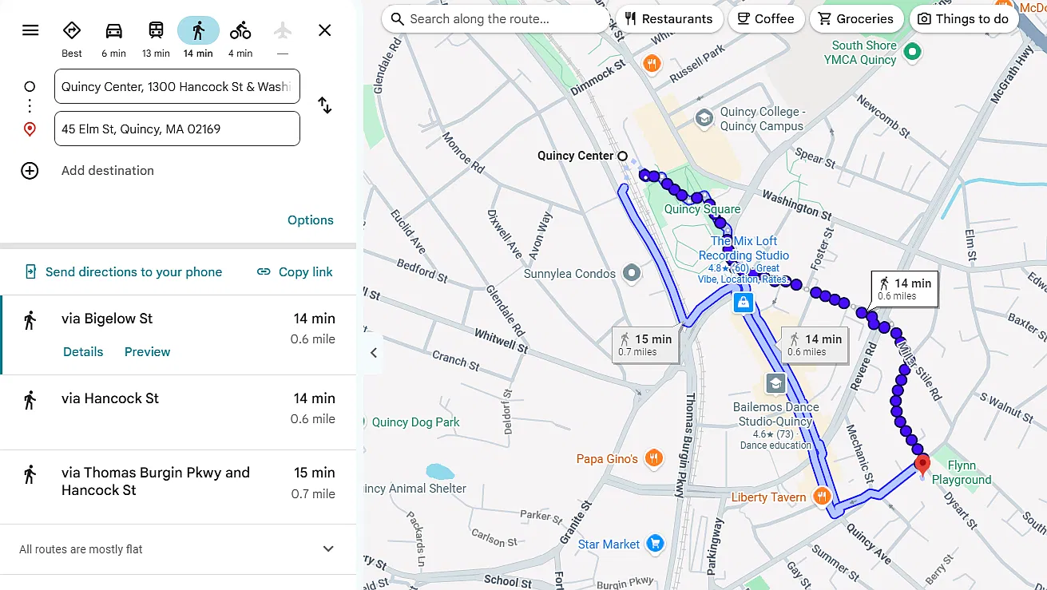
Task: Edit the 45 Elm St destination field
Action: coord(177,129)
